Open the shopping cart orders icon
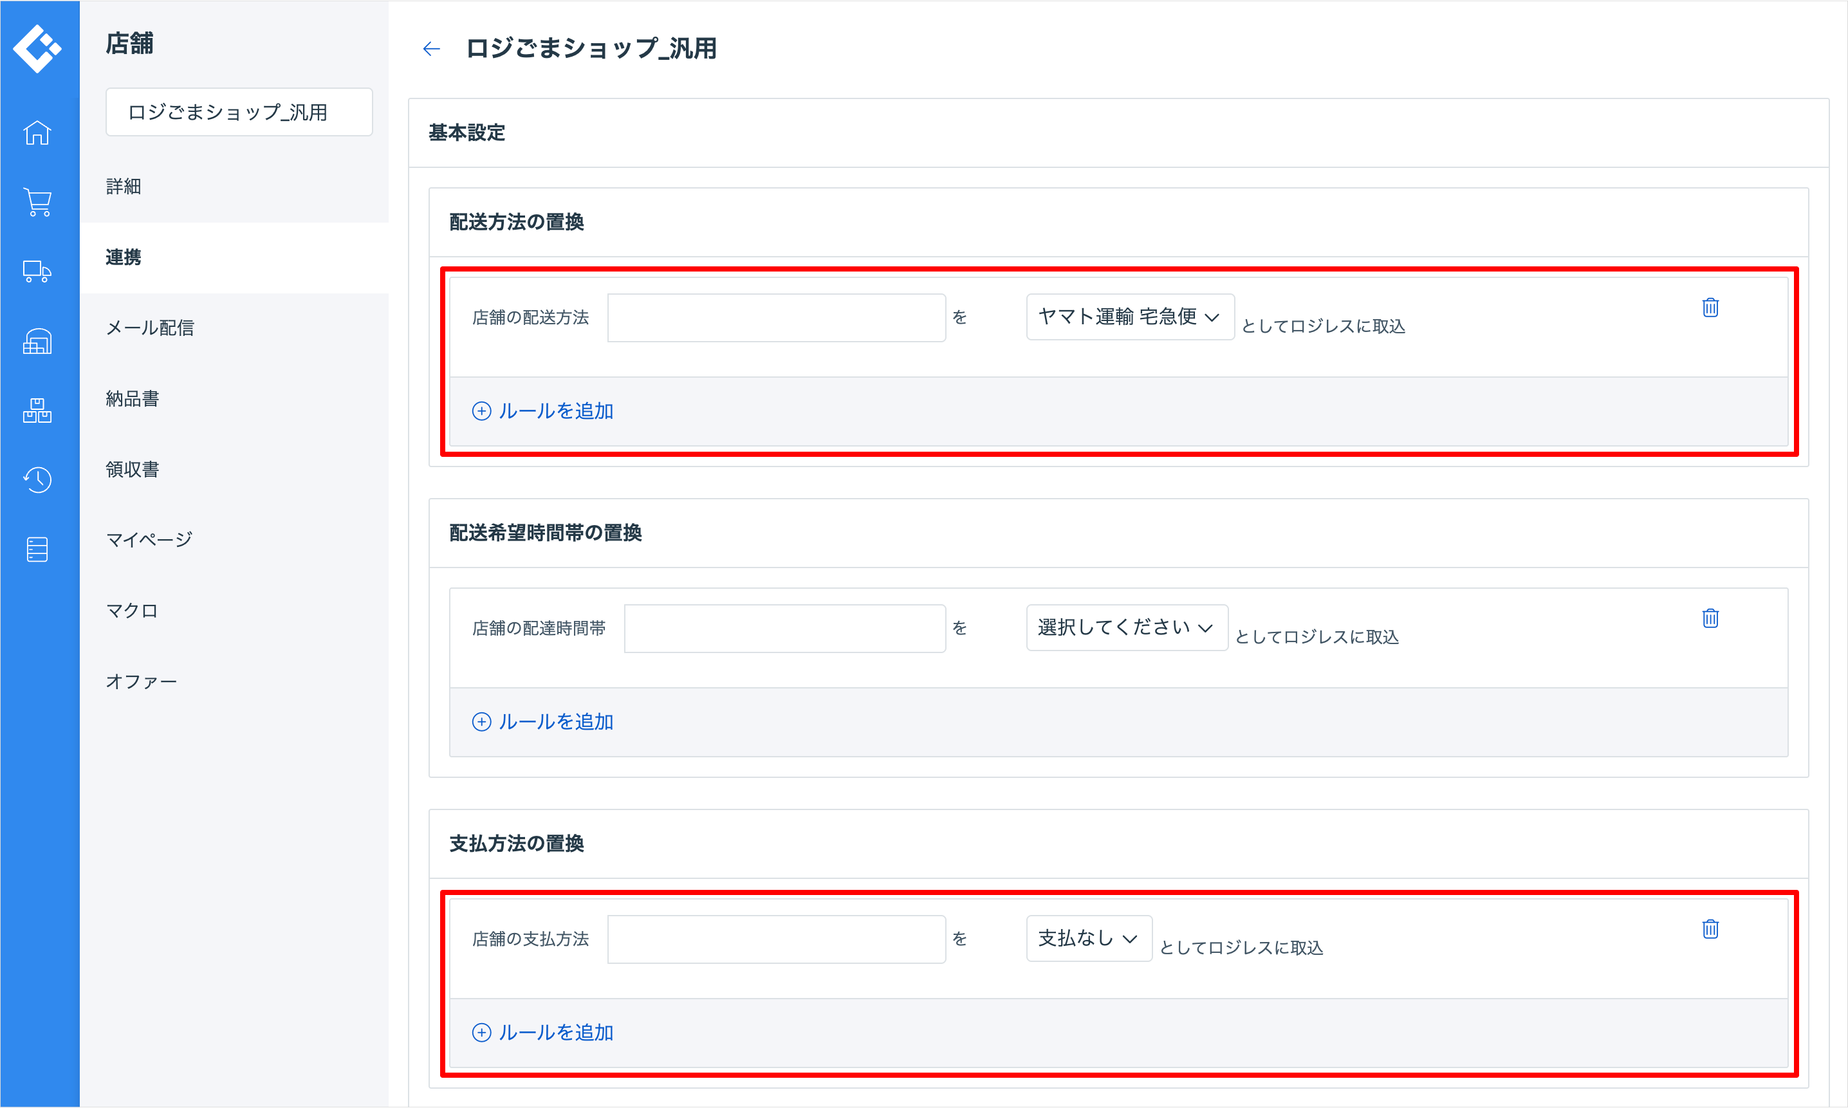 [x=37, y=201]
